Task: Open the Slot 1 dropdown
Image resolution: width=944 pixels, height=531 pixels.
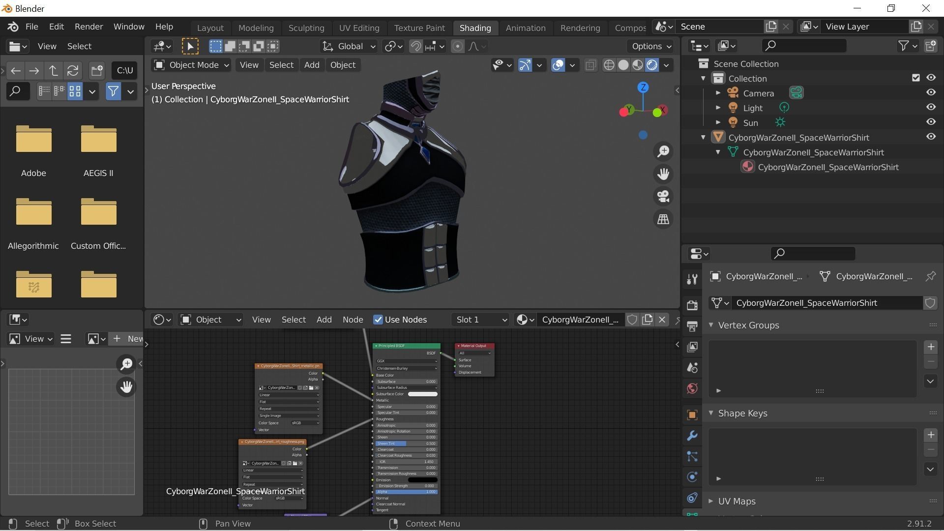Action: click(480, 320)
